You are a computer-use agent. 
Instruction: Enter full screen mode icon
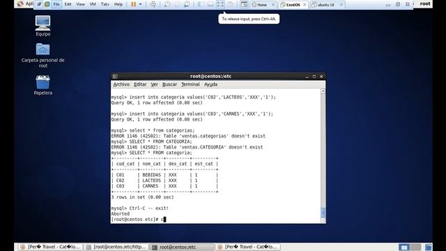coord(220,4)
